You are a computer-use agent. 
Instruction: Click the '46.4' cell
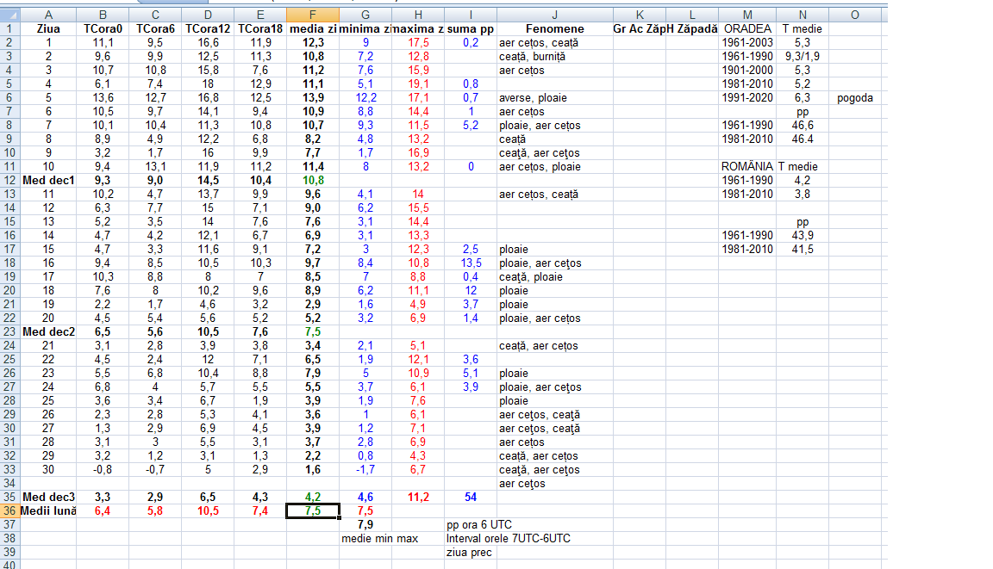(x=803, y=139)
